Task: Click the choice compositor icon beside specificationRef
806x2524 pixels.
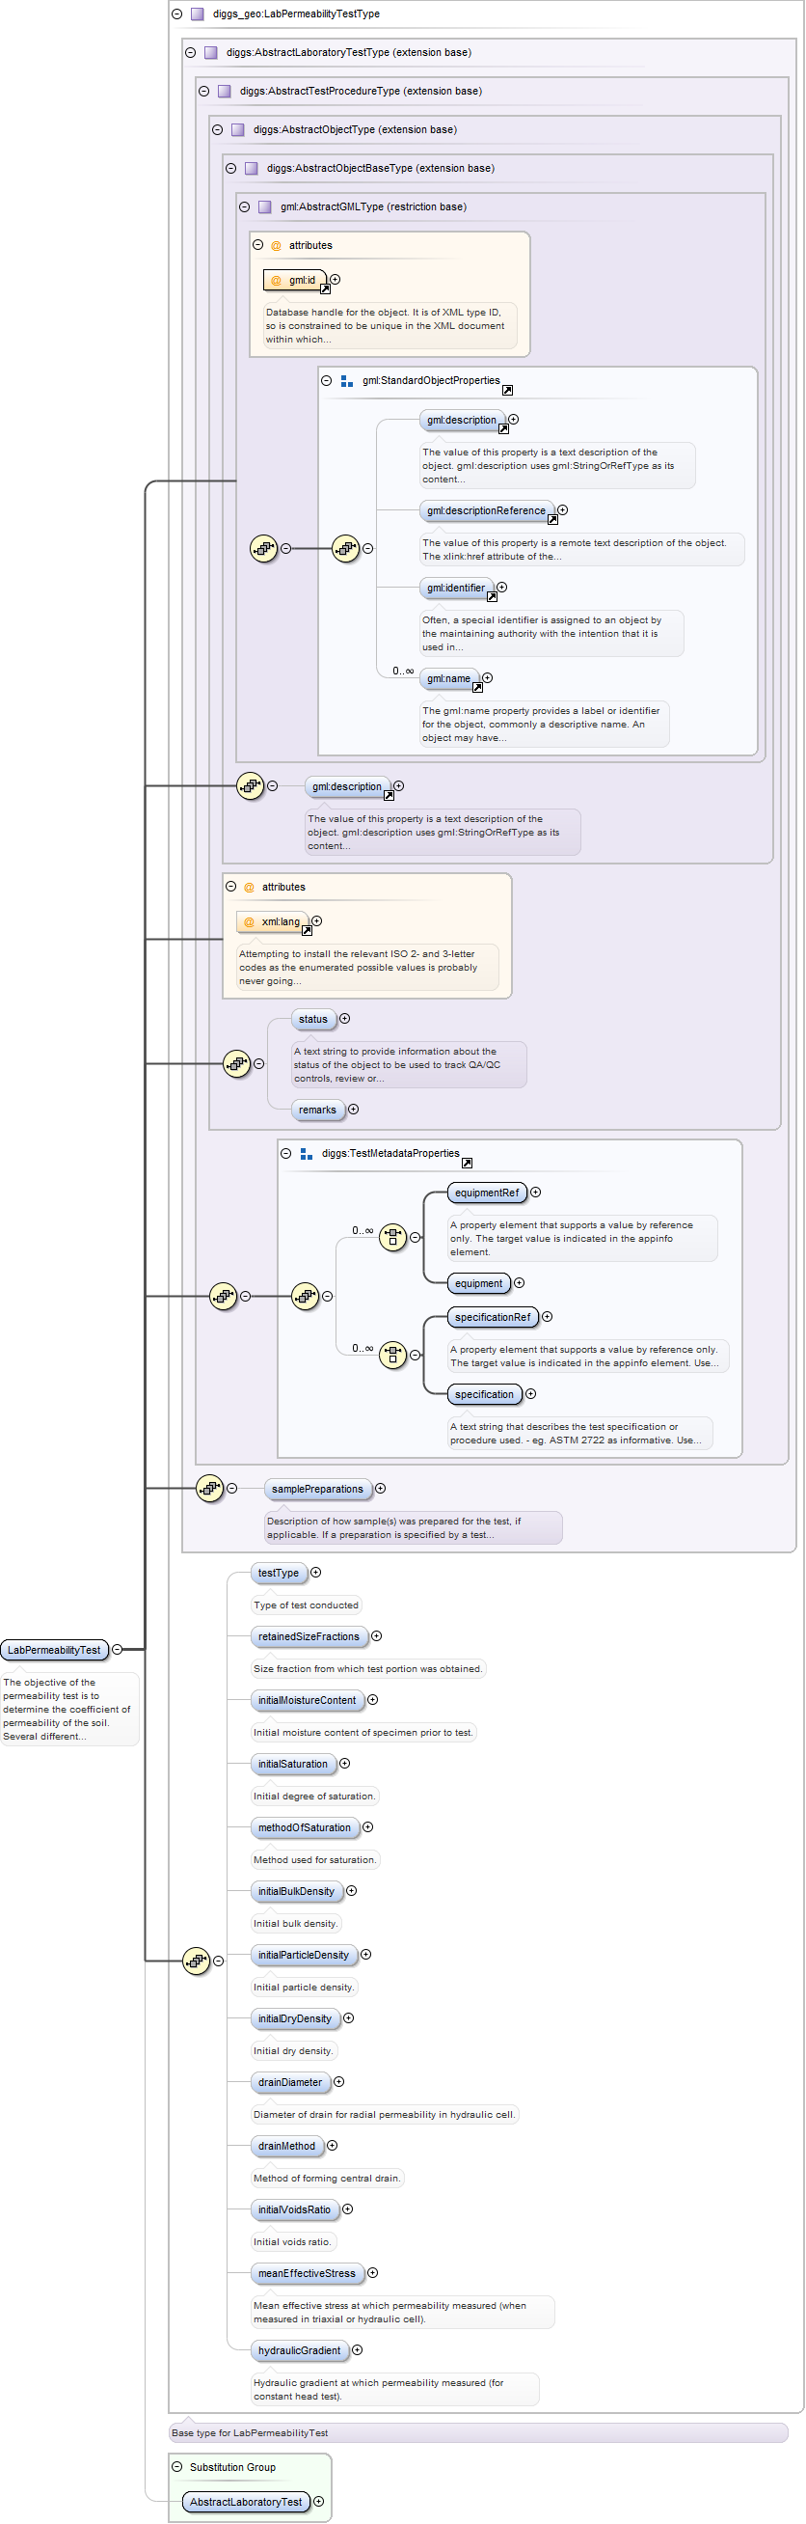Action: click(392, 1354)
